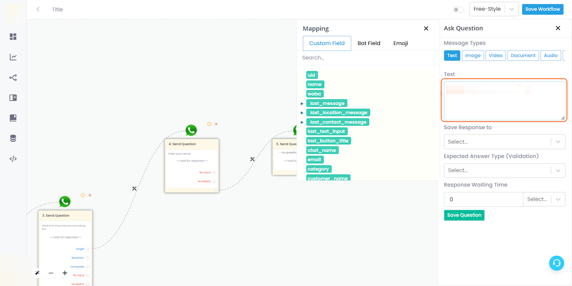The height and width of the screenshot is (286, 572).
Task: Open waiting time unit Select dropdown
Action: point(544,199)
